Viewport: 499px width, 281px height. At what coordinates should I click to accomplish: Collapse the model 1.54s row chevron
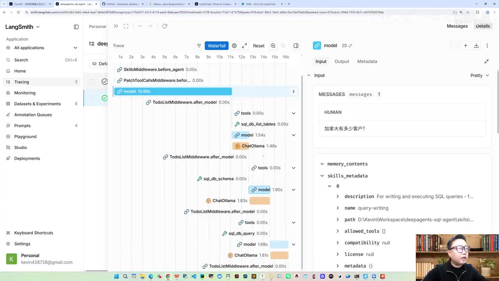tap(294, 135)
